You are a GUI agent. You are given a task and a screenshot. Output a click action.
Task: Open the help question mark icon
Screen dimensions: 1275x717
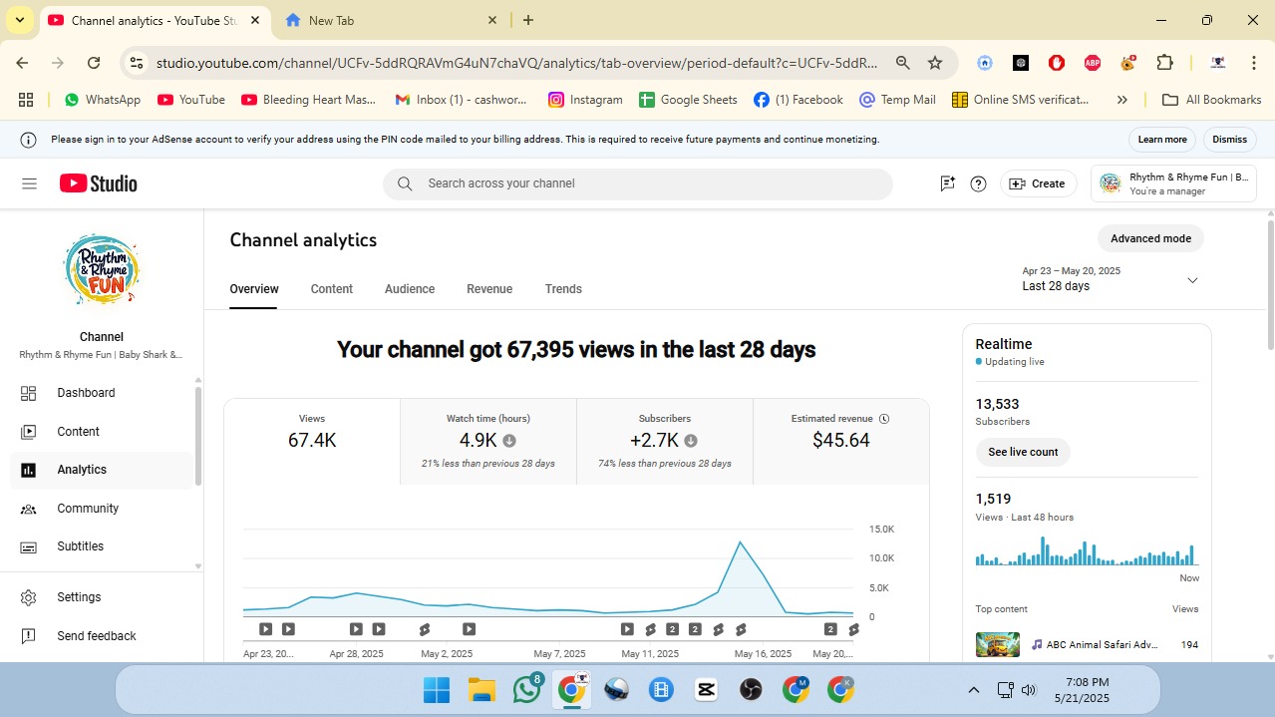[x=978, y=183]
